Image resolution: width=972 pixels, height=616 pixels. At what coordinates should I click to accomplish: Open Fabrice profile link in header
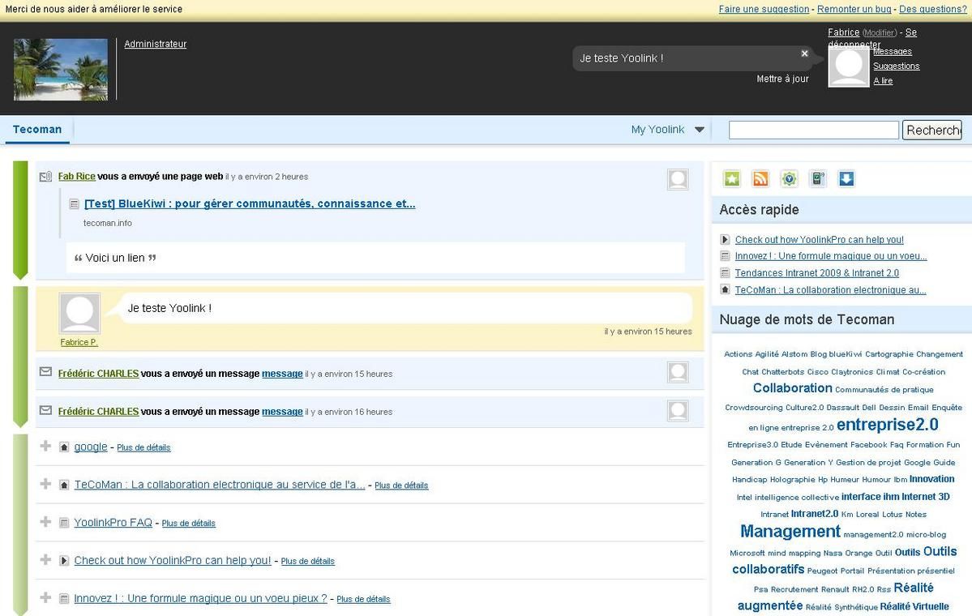(x=844, y=32)
